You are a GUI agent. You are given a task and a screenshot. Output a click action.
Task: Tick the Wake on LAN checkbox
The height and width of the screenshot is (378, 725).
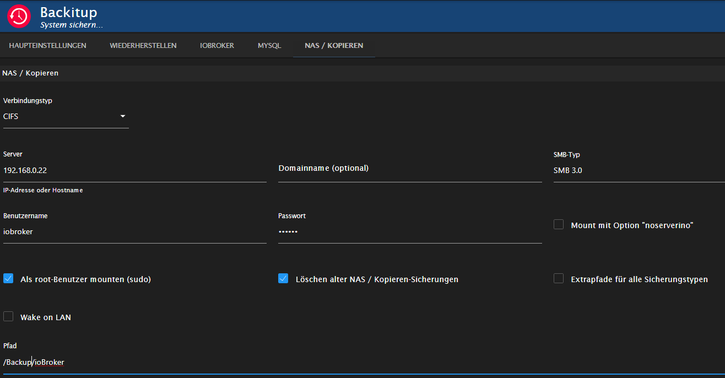pos(8,316)
